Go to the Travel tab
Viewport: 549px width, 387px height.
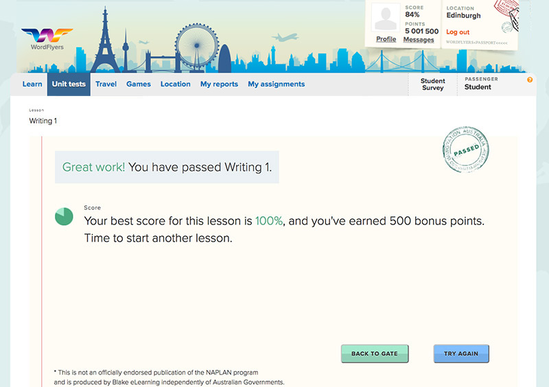coord(106,84)
